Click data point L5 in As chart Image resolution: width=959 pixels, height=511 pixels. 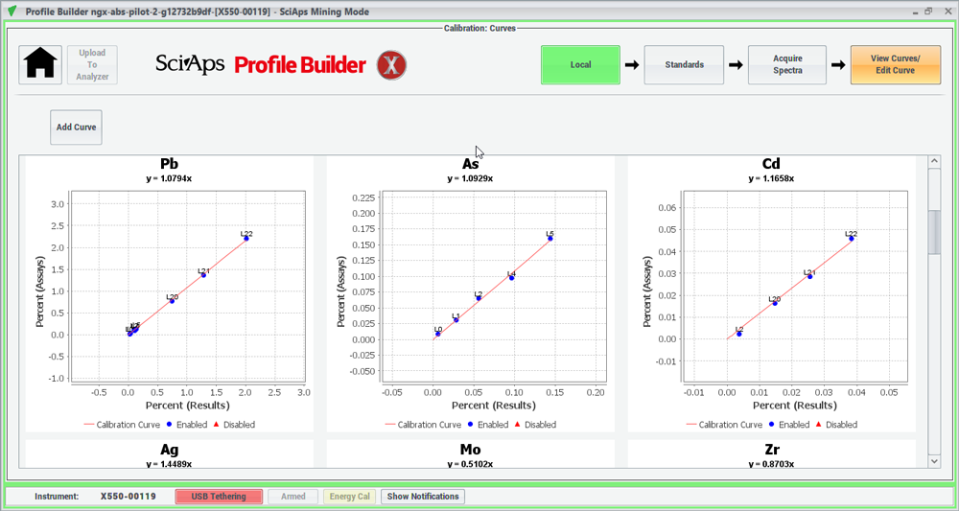coord(550,239)
